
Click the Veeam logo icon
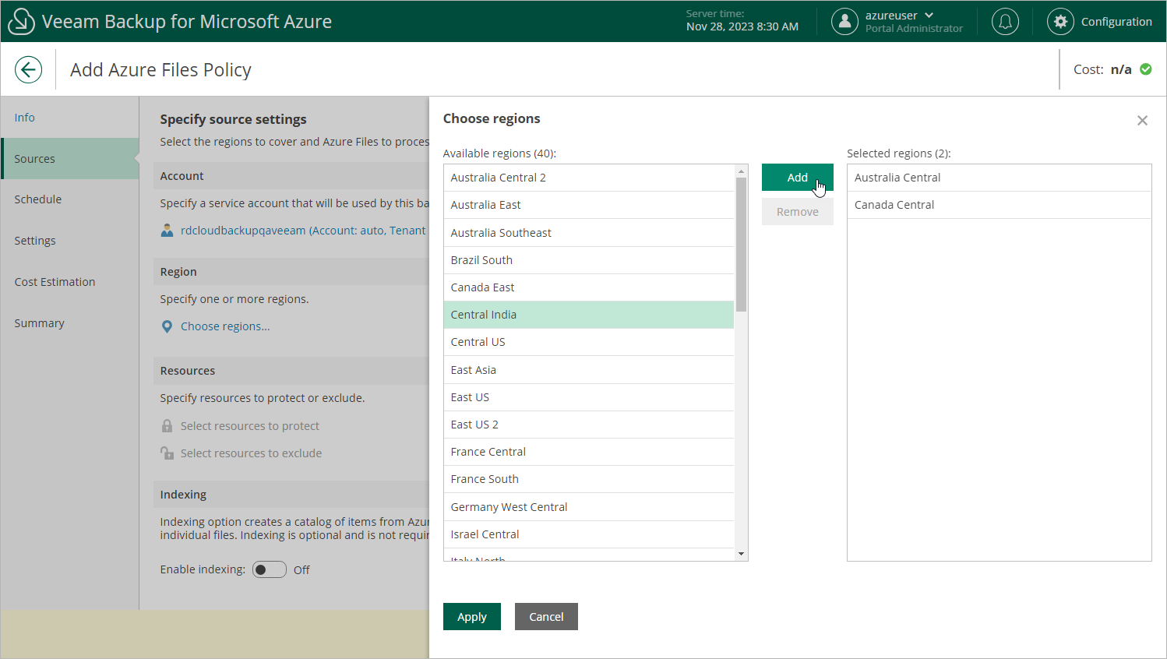point(21,22)
